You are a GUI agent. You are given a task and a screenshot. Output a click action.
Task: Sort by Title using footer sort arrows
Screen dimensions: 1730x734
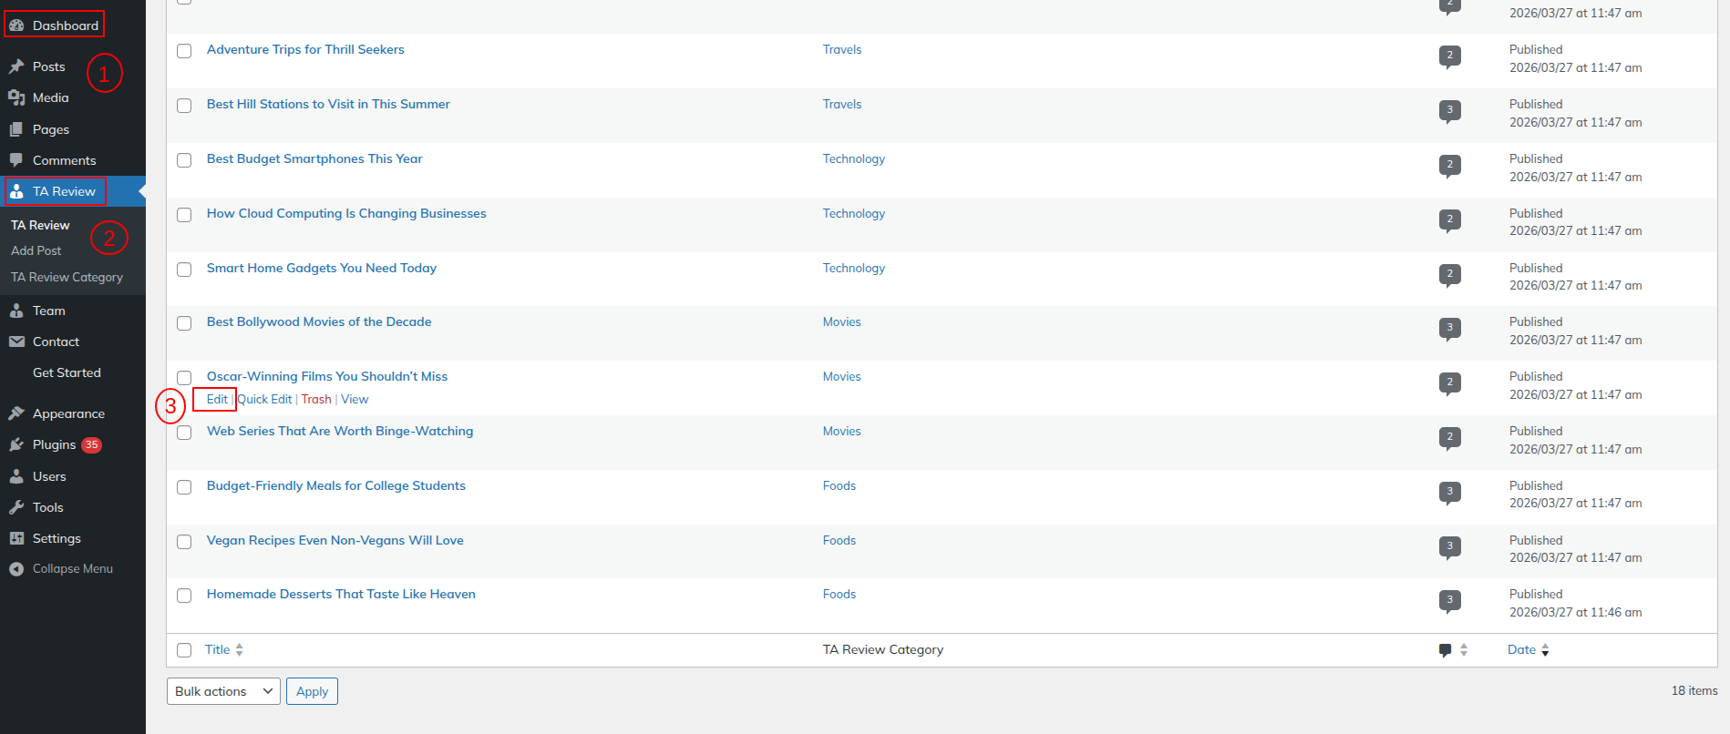coord(239,649)
